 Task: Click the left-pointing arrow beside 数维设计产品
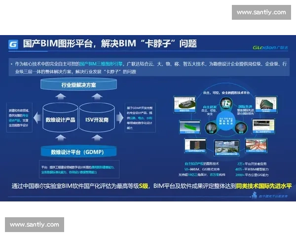[x=37, y=118]
